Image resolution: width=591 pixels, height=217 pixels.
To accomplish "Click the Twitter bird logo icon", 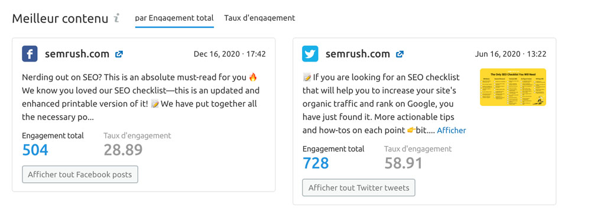I will click(310, 54).
